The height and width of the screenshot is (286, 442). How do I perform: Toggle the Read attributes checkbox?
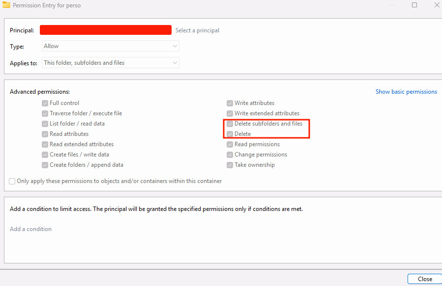(45, 134)
